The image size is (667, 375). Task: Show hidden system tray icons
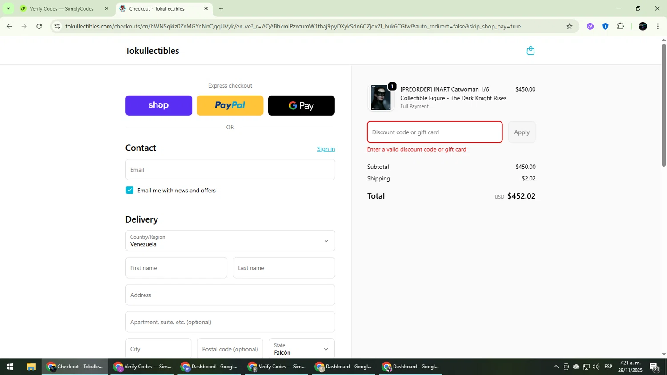pos(556,367)
